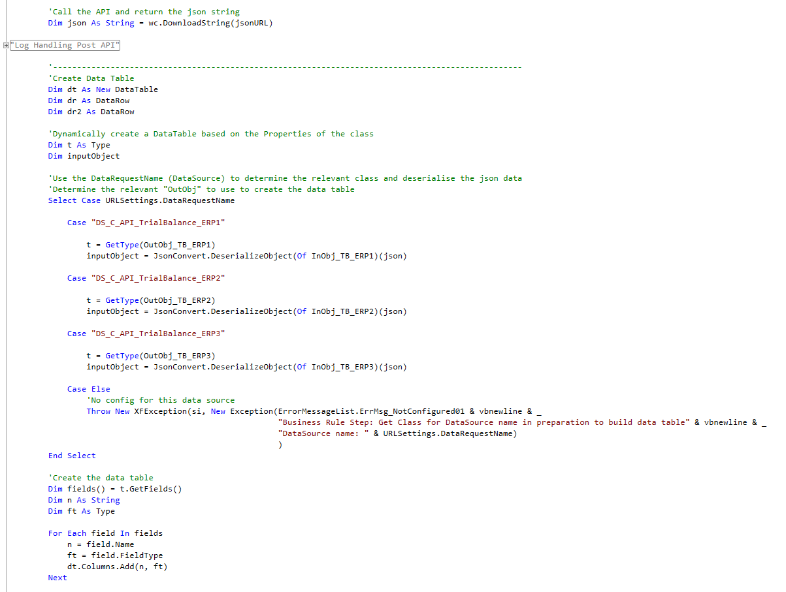This screenshot has width=786, height=592.
Task: Click the line "Dim t As Type"
Action: click(x=79, y=145)
